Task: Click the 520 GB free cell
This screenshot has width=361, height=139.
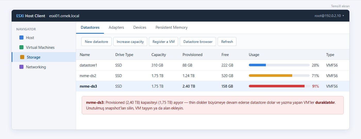Action: [227, 76]
